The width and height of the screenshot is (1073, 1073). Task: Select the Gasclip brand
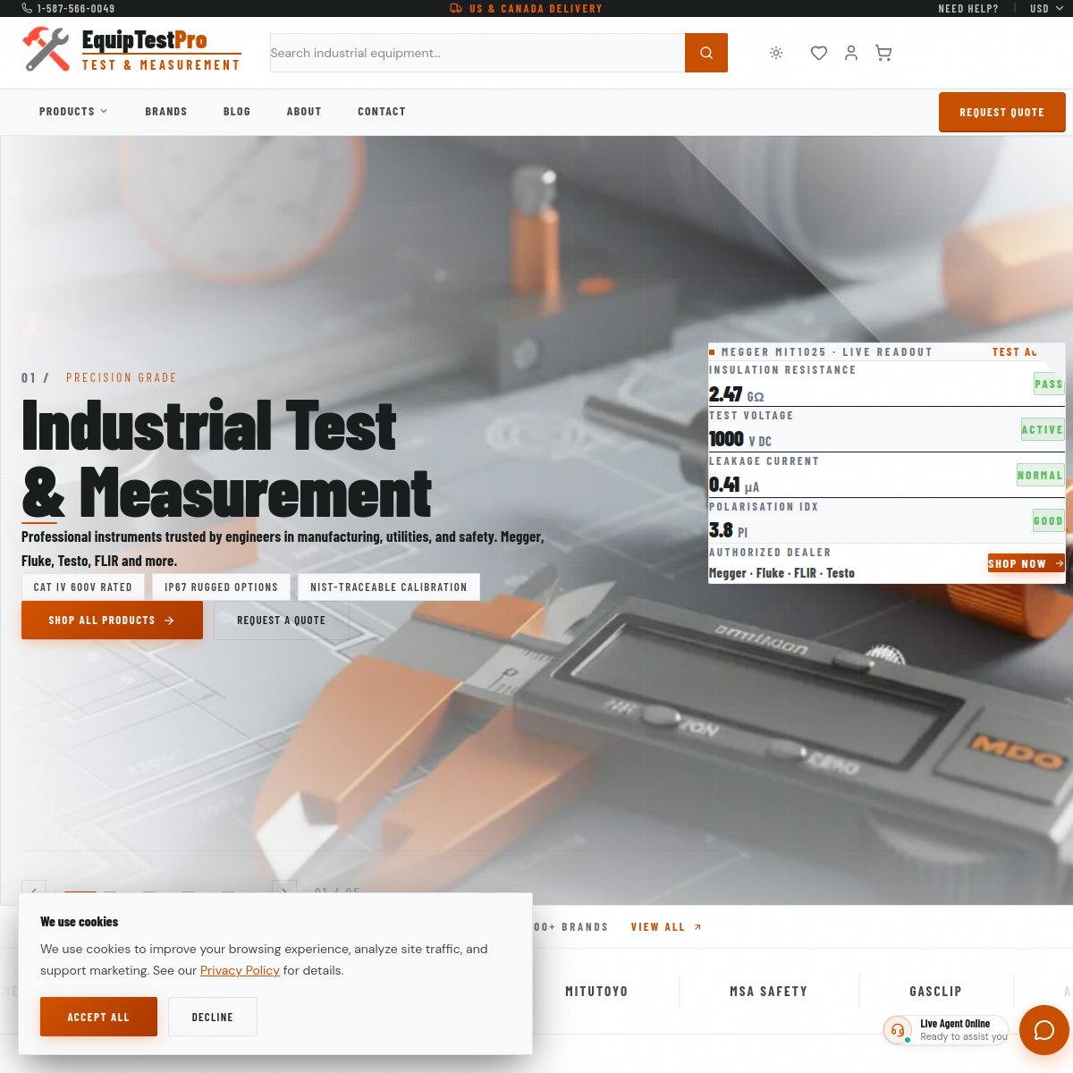point(935,992)
